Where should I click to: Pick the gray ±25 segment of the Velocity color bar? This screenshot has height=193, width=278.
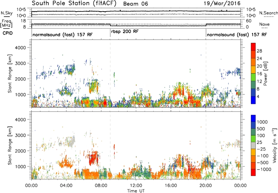253,146
